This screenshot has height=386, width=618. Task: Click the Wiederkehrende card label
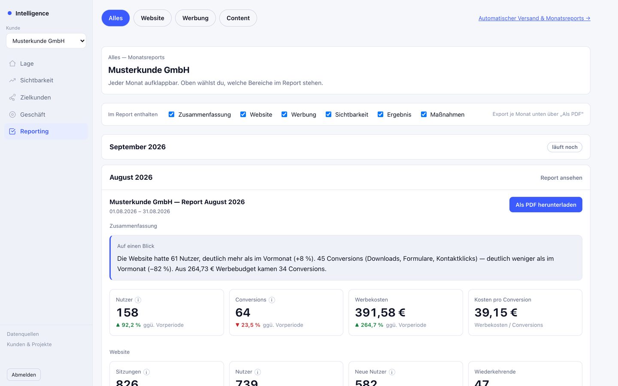[495, 372]
